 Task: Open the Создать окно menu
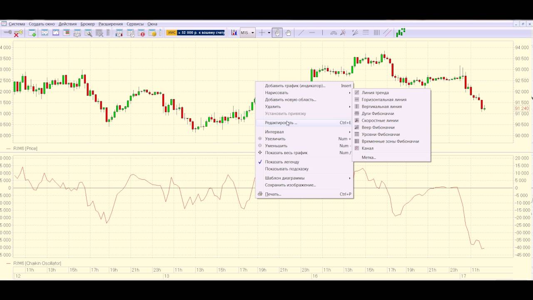[42, 24]
